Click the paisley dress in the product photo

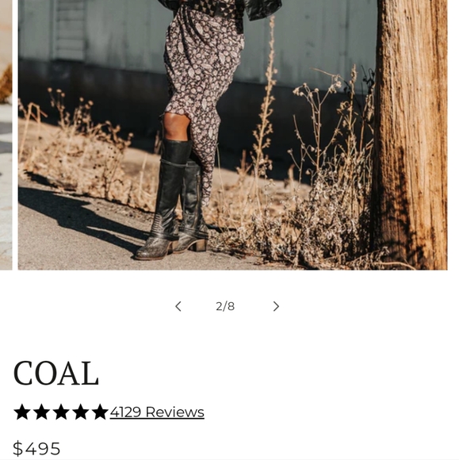[x=202, y=76]
